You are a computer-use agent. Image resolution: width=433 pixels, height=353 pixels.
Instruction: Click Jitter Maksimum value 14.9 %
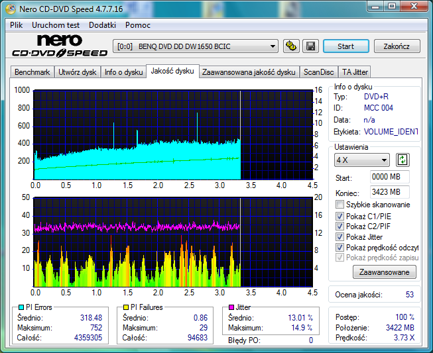pos(302,328)
